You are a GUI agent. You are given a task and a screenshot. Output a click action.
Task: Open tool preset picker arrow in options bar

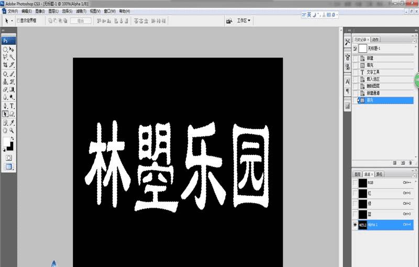(x=12, y=20)
